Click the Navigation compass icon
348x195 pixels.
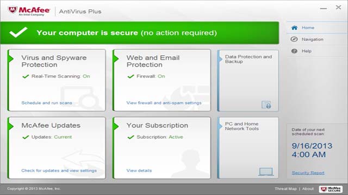[x=294, y=40]
